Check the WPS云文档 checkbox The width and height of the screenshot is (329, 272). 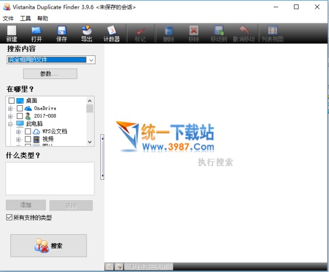(x=28, y=132)
